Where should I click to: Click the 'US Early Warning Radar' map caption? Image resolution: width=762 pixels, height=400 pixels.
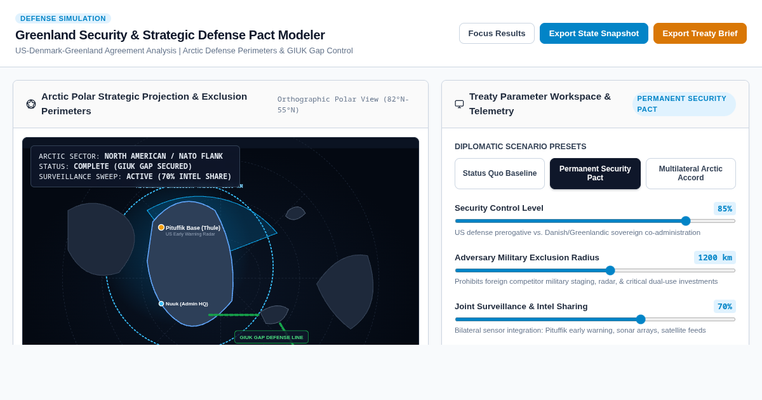190,234
